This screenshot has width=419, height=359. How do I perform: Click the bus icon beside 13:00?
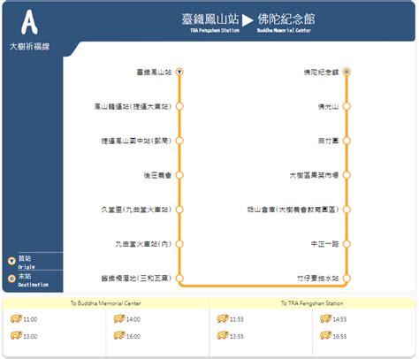(16, 335)
